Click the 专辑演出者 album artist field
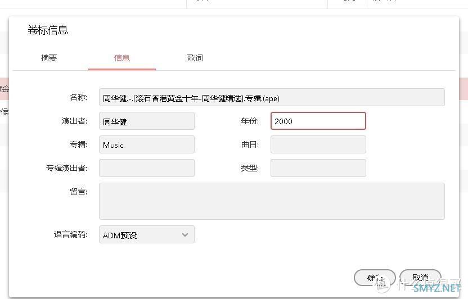The width and height of the screenshot is (468, 299). [147, 168]
